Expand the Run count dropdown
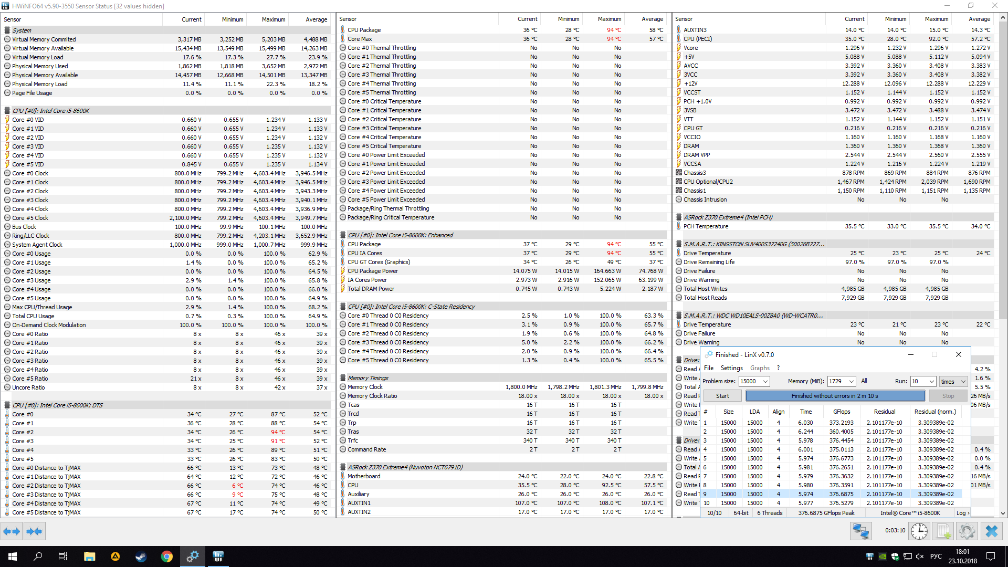Viewport: 1008px width, 567px height. click(x=931, y=382)
